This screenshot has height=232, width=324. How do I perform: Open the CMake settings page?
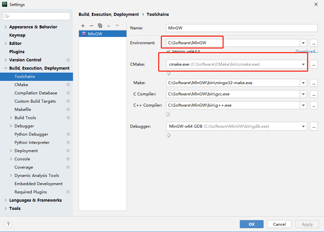[21, 84]
